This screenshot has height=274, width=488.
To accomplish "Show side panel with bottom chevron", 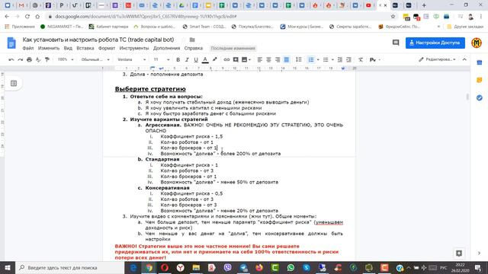I will 480,253.
